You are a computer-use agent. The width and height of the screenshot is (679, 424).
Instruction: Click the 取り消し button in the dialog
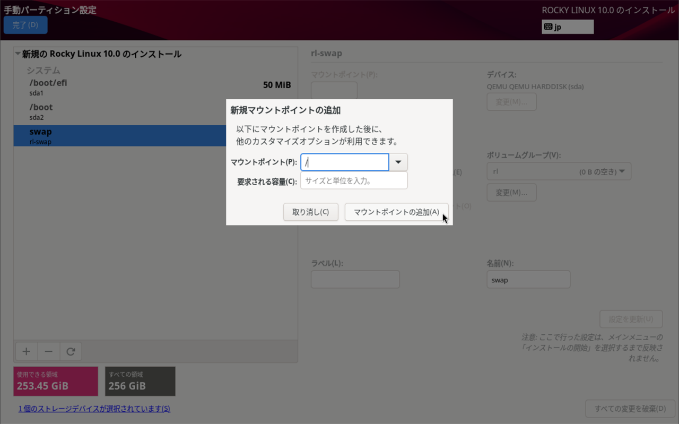311,212
